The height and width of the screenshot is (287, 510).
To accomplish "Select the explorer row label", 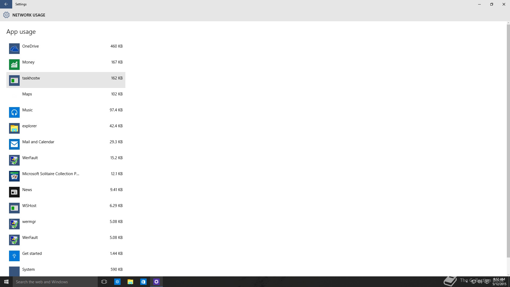I will click(x=29, y=126).
